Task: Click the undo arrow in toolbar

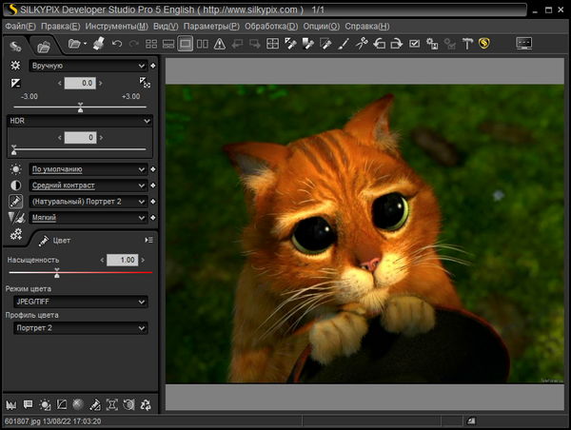Action: pos(117,44)
